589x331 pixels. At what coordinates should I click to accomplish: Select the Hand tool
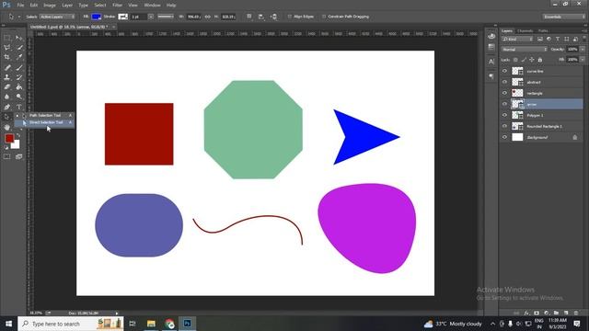7,127
